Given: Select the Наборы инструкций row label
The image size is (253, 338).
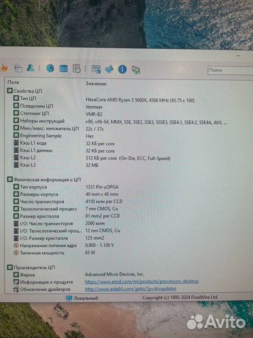Looking at the screenshot, I should [x=42, y=121].
